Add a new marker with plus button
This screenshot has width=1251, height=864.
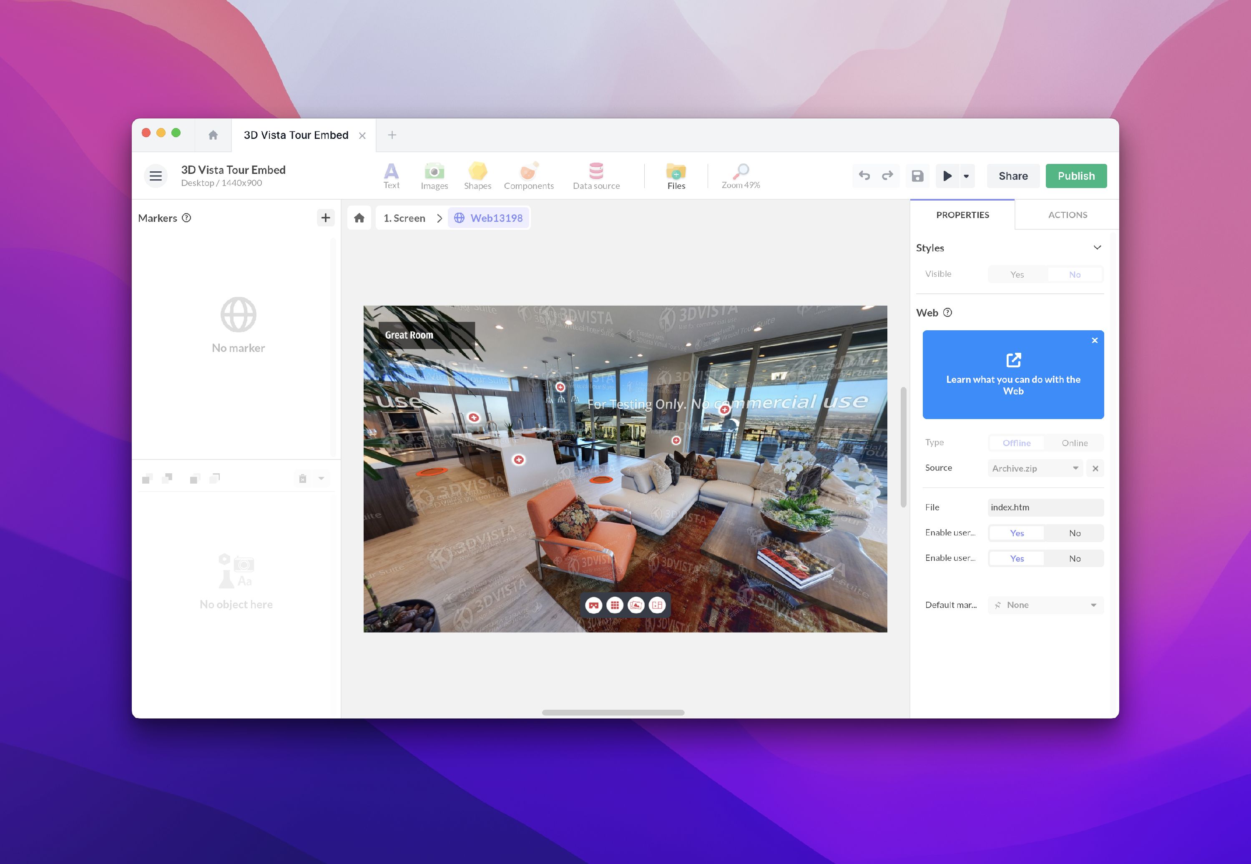tap(325, 218)
